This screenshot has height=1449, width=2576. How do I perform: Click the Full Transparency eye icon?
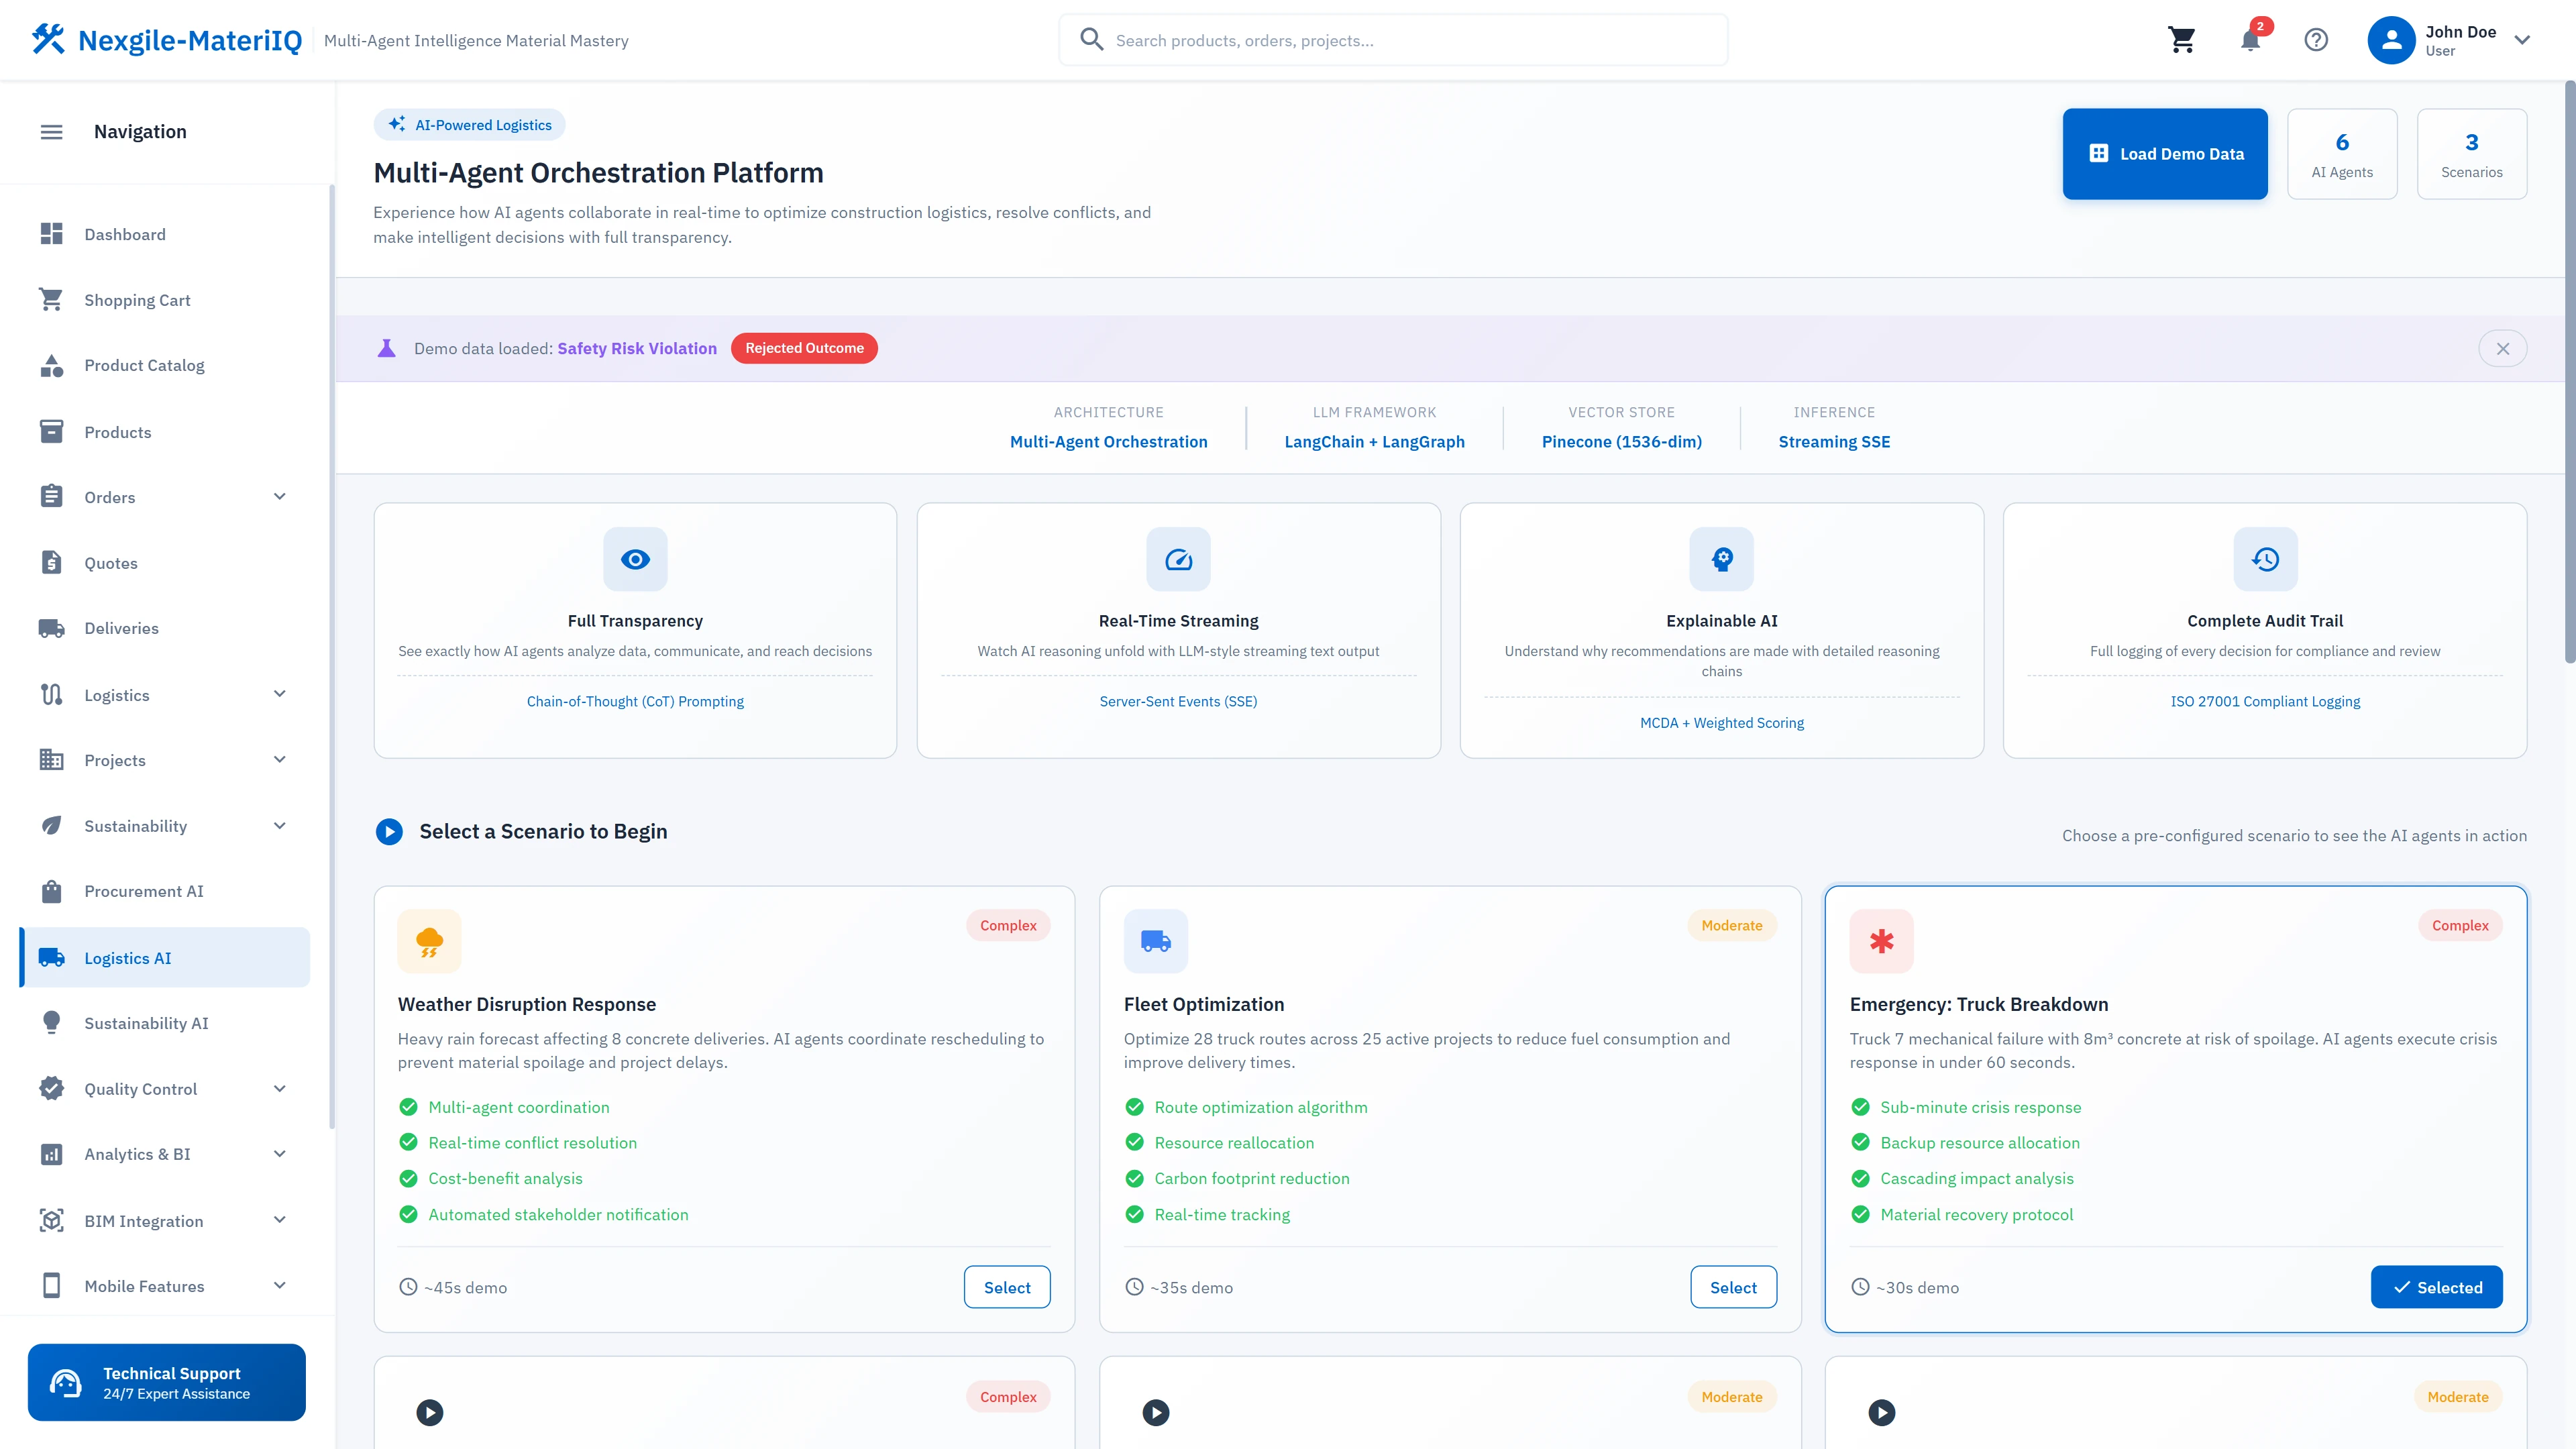point(635,559)
